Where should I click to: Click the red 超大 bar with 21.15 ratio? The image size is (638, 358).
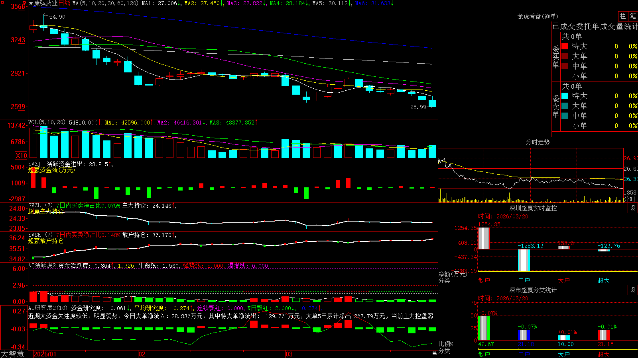pos(603,335)
